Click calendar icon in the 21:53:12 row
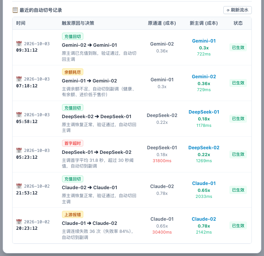Viewport: 264px width, 256px height. (19, 186)
